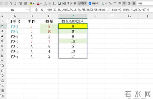The width and height of the screenshot is (153, 99).
Task: Click the select-all corner triangle
Action: point(2,16)
